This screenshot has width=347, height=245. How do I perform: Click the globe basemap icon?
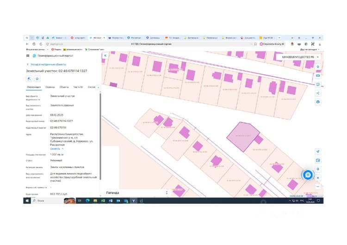(318, 102)
